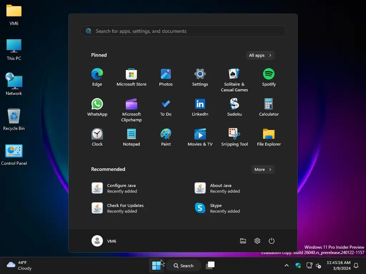
Task: Open the weather widget showing 44°F Cloudy
Action: click(x=19, y=265)
